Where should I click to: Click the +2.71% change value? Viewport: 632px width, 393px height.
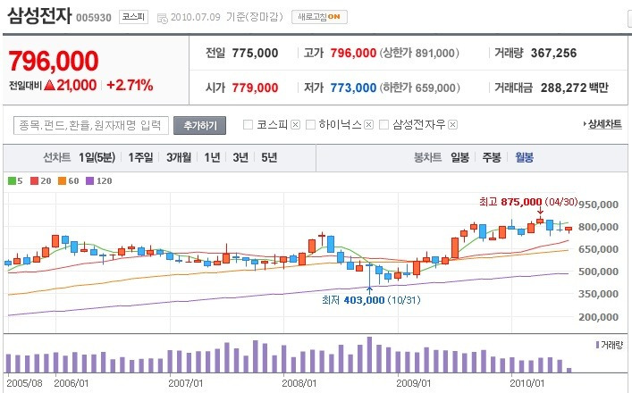[x=130, y=85]
